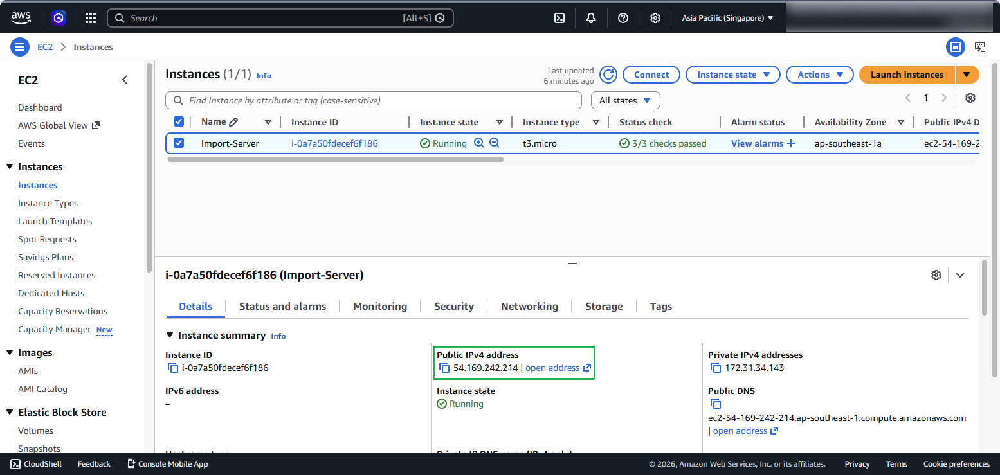1000x475 pixels.
Task: Copy the Public IPv4 address
Action: (x=444, y=368)
